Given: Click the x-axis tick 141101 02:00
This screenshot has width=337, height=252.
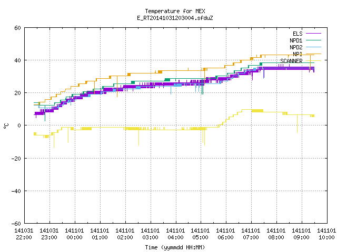Looking at the screenshot, I should pos(125,234).
